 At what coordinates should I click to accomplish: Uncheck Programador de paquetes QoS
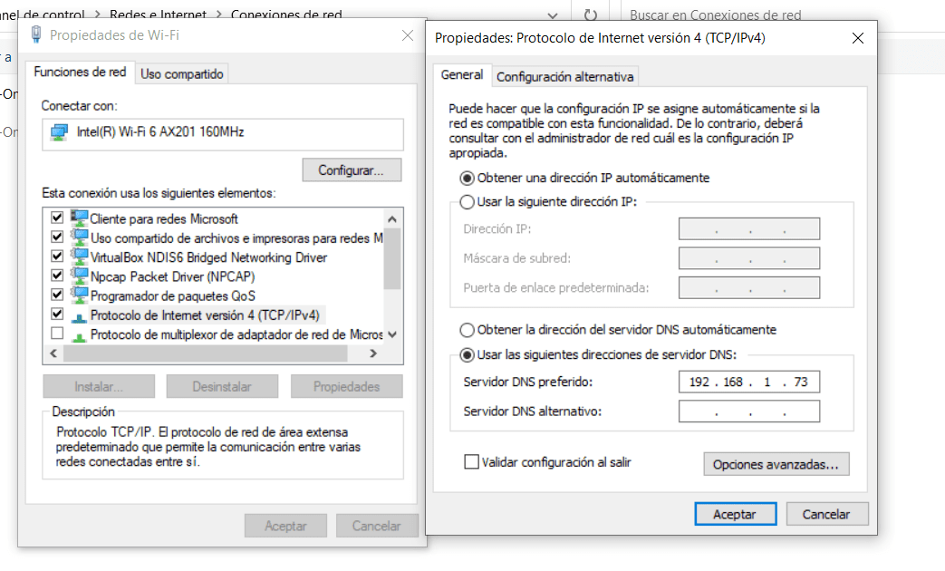click(x=57, y=295)
